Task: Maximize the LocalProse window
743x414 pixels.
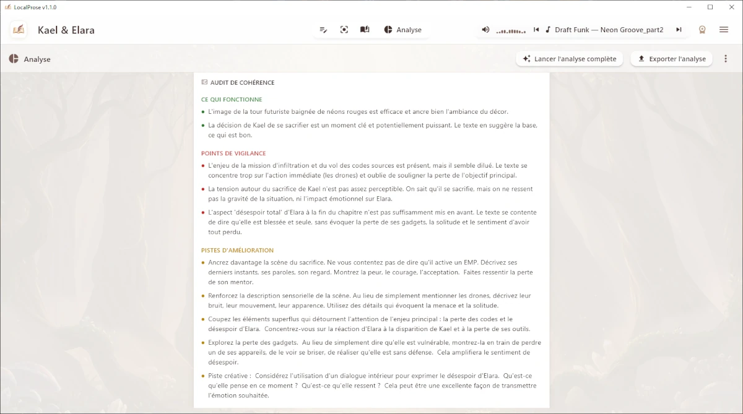Action: click(710, 7)
